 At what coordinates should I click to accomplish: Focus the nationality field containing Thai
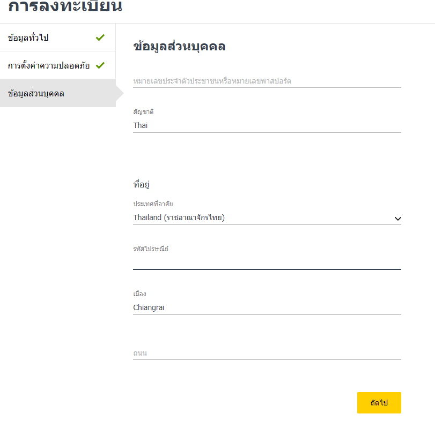coord(267,125)
